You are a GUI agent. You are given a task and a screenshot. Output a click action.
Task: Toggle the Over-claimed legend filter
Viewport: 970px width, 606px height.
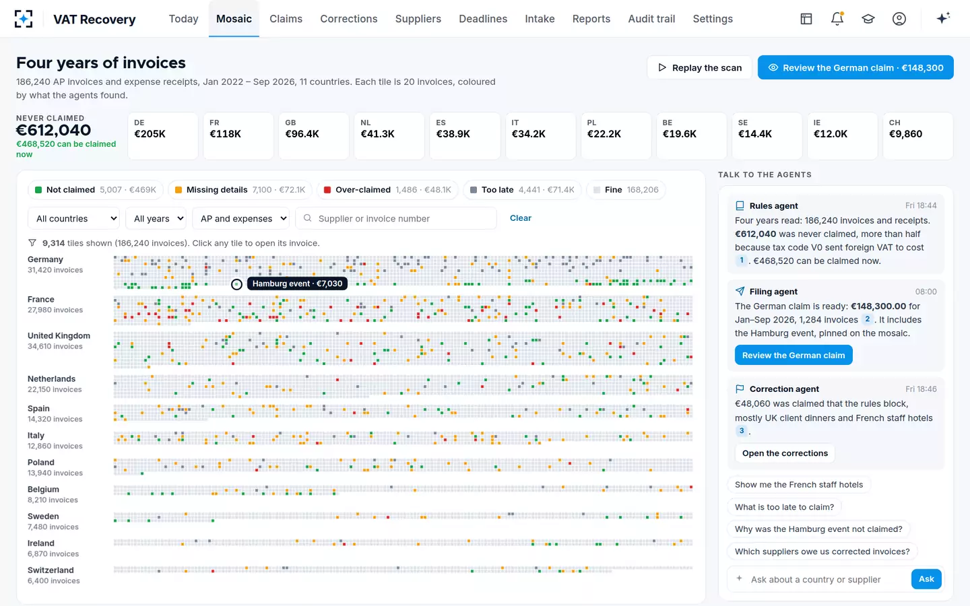pyautogui.click(x=387, y=190)
